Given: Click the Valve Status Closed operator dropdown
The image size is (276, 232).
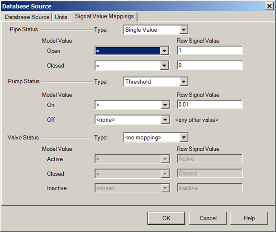Looking at the screenshot, I should pyautogui.click(x=132, y=174).
